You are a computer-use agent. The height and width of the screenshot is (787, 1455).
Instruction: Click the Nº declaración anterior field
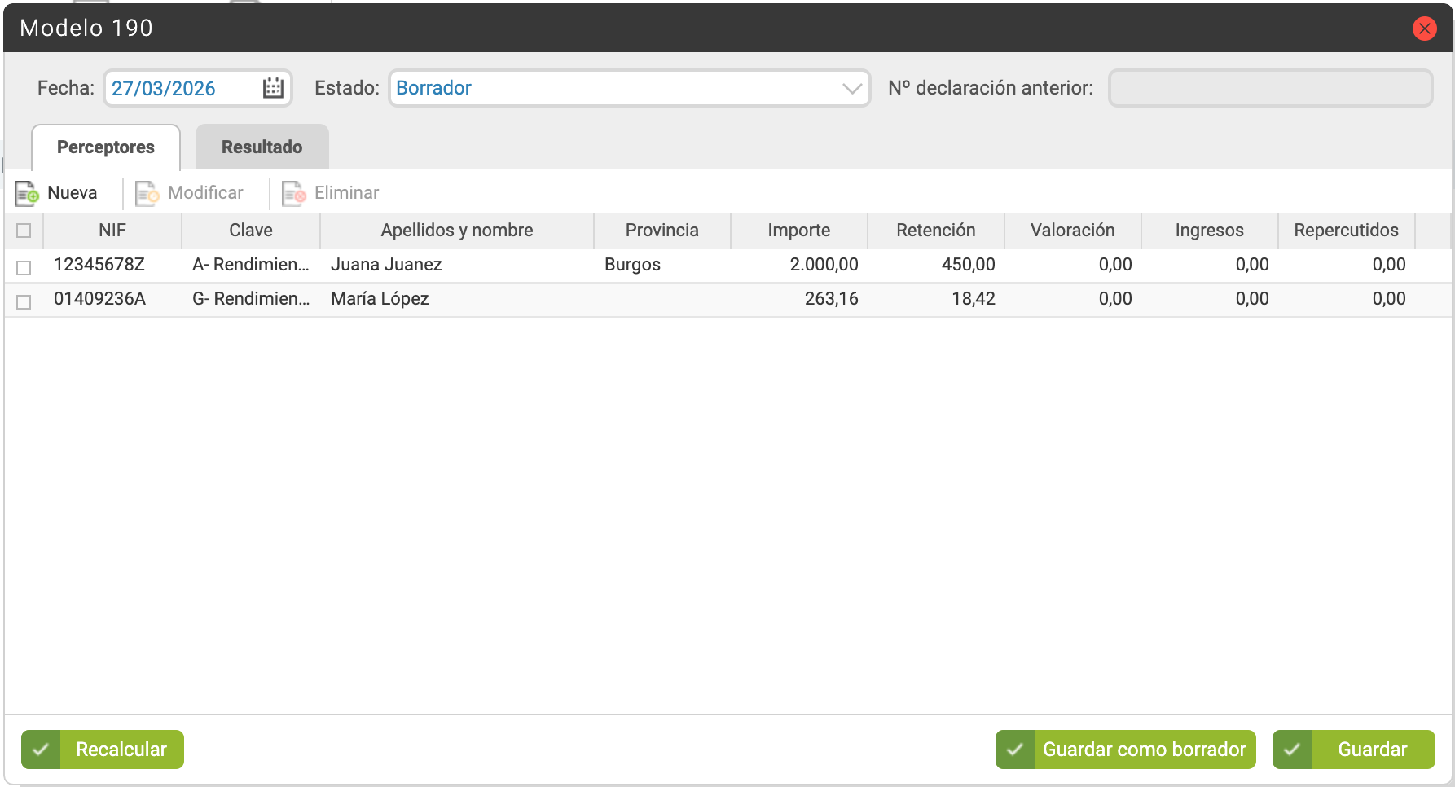pyautogui.click(x=1270, y=88)
